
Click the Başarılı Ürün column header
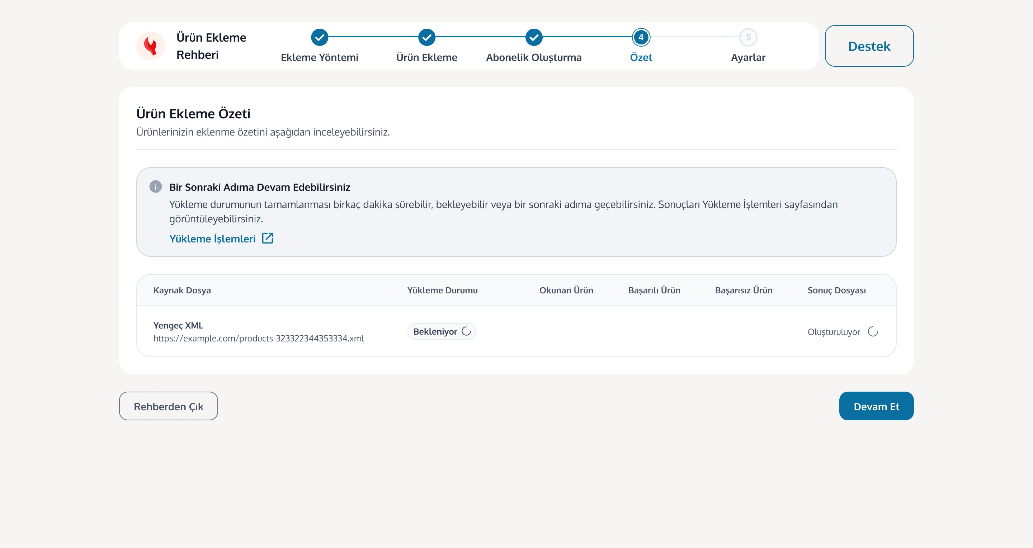tap(654, 290)
